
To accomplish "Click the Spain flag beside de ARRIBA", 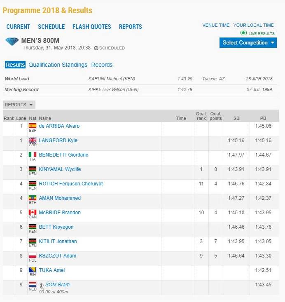I will coord(32,126).
